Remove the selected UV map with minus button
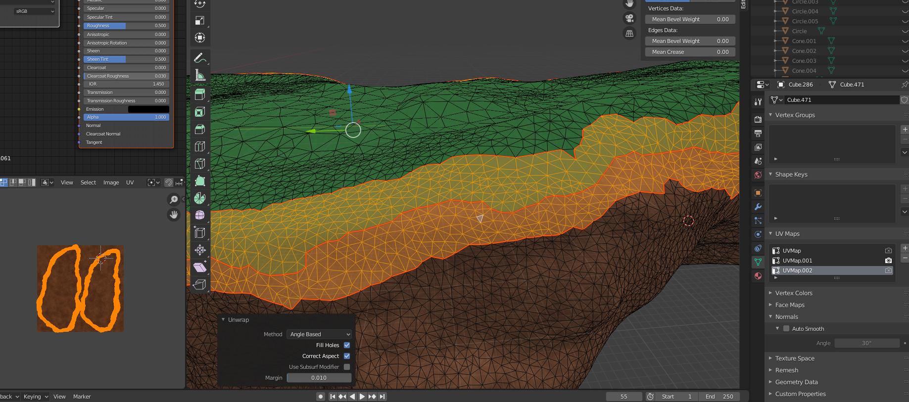909x402 pixels. click(905, 258)
